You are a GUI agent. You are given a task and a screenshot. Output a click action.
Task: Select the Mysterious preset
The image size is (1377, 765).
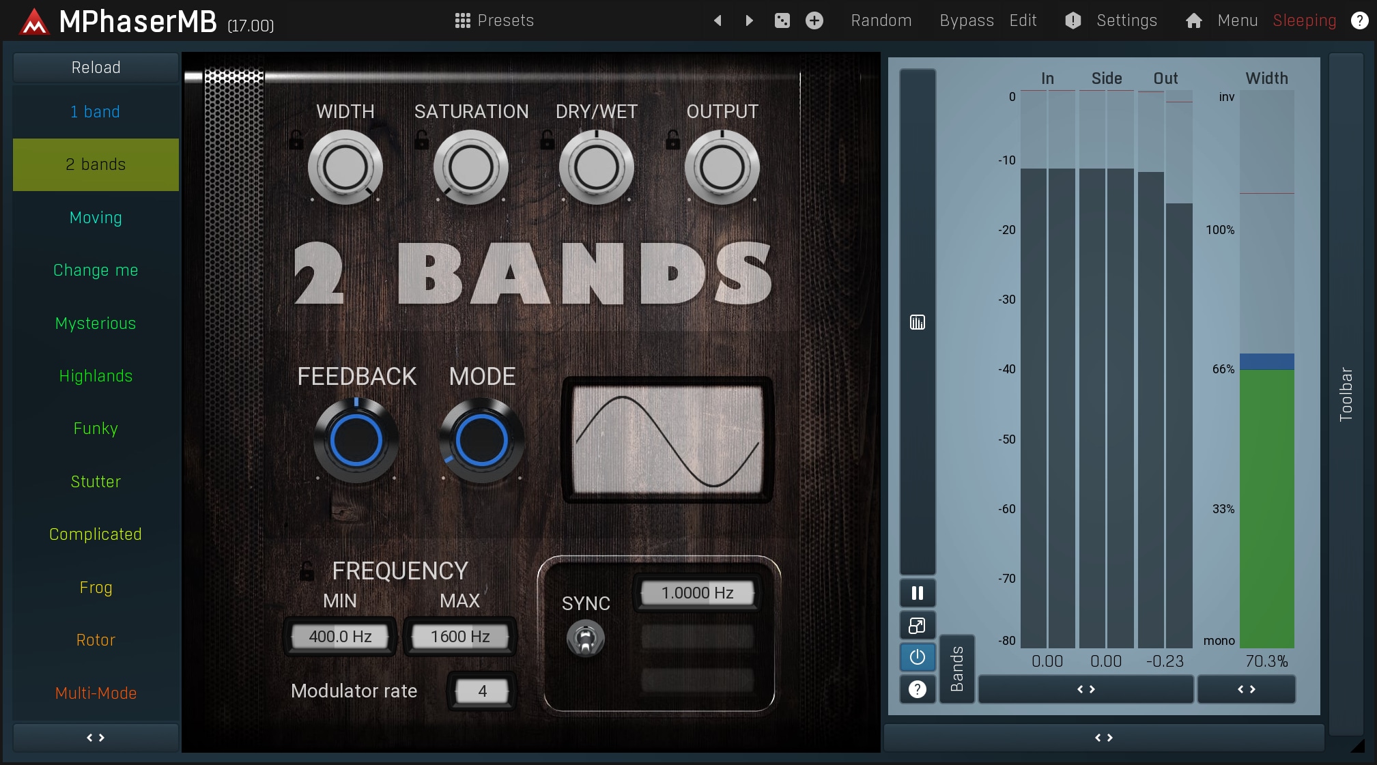click(x=96, y=323)
